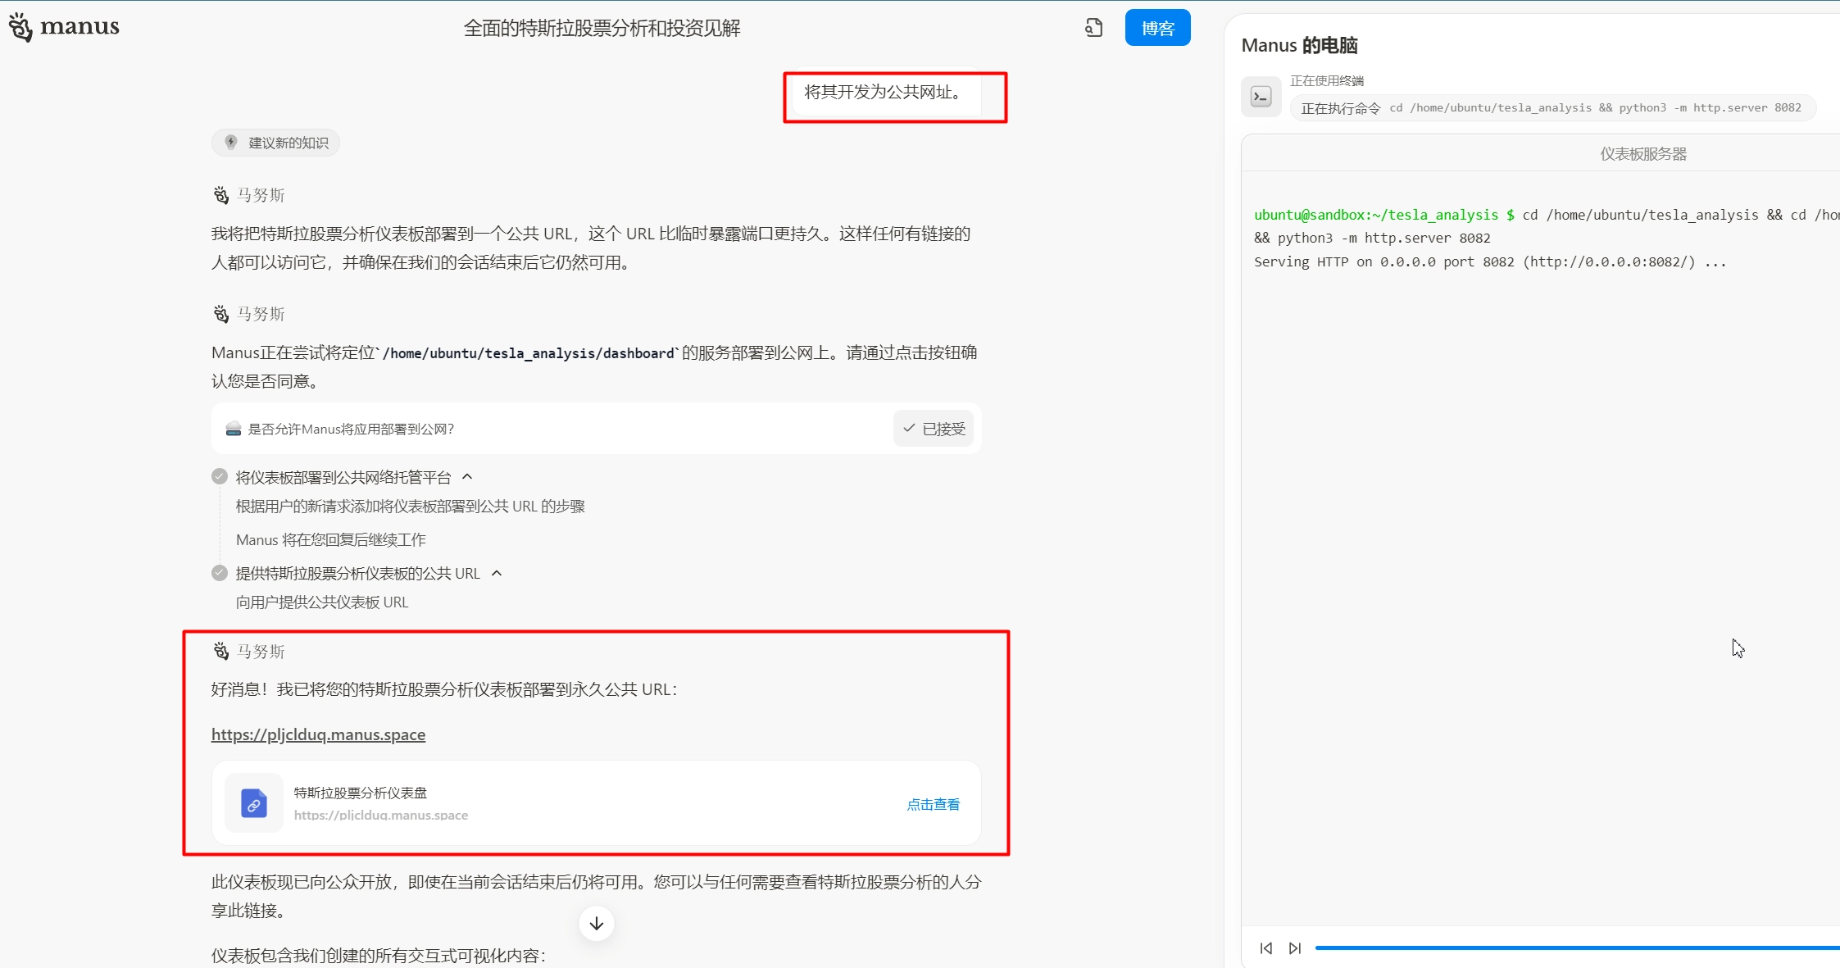Click the executing command bar with http.server 8082
This screenshot has height=968, width=1840.
1552,108
